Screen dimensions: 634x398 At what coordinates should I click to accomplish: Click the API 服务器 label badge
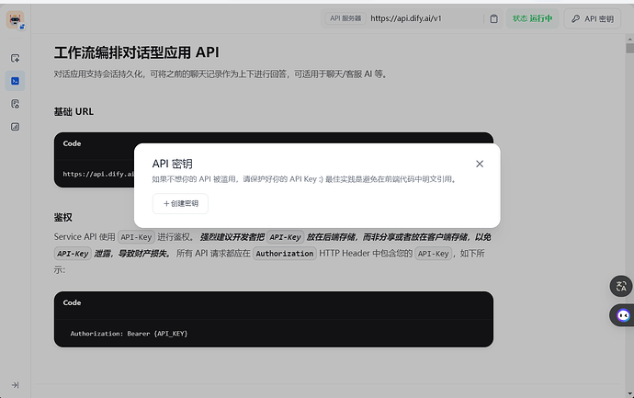pos(345,18)
